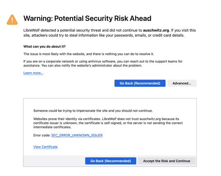Open the SEC_ERROR_UNKNOWN_ISSUER error code link
The image size is (221, 176).
coord(77,135)
